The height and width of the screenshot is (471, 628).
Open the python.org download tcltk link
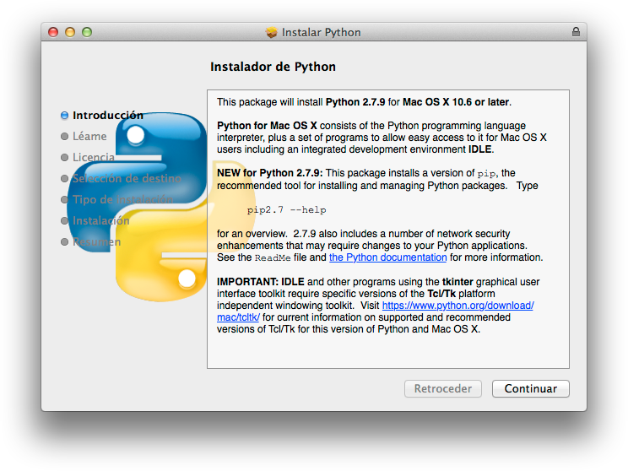(x=457, y=306)
